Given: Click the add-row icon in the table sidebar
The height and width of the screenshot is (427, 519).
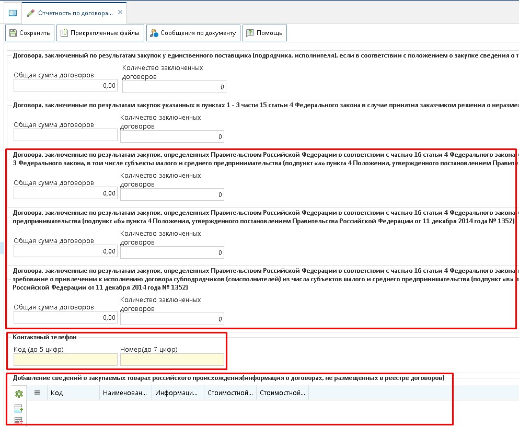Looking at the screenshot, I should tap(18, 409).
